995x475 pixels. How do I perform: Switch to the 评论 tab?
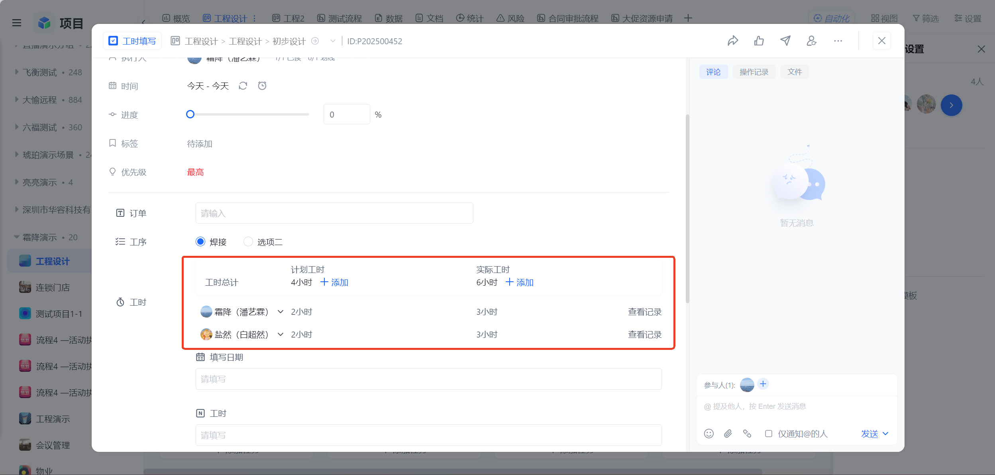(x=713, y=72)
